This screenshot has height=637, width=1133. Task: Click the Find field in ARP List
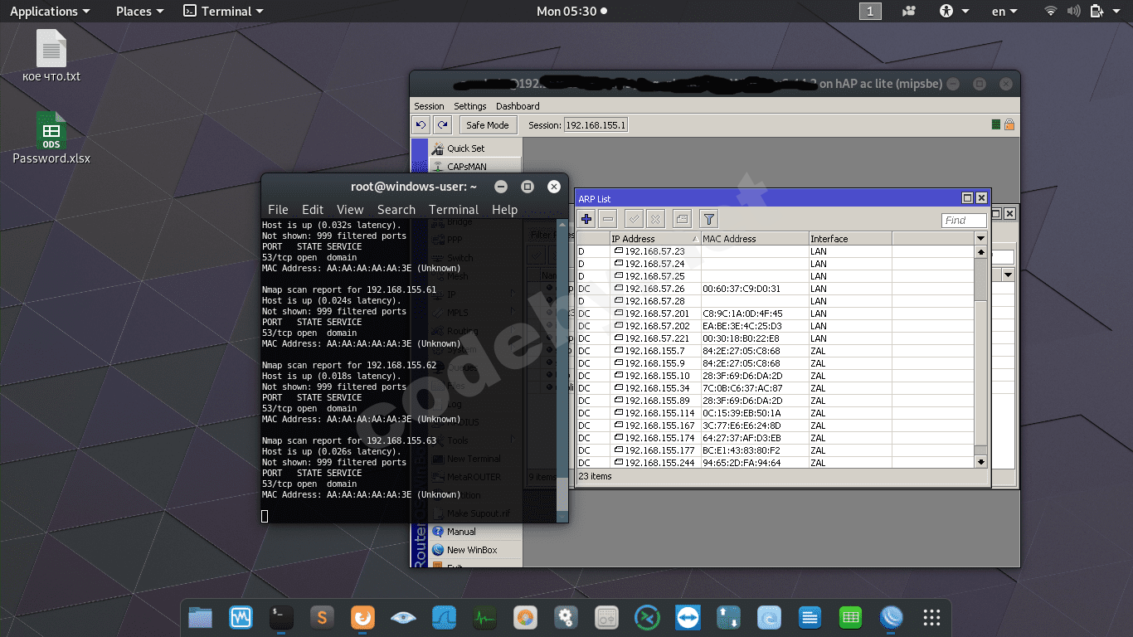pos(964,221)
